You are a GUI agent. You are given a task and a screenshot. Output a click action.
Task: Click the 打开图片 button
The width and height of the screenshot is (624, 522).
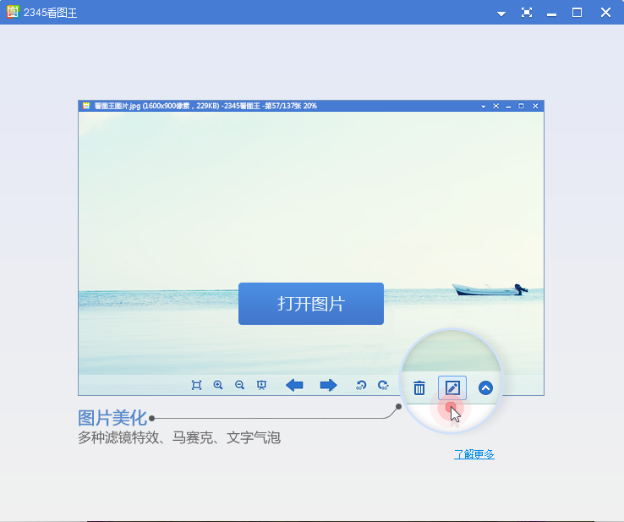[310, 304]
